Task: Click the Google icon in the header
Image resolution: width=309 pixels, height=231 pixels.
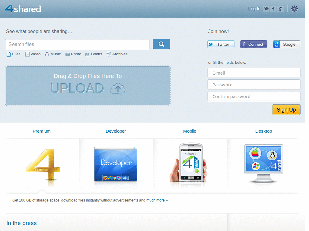Action: point(280,9)
